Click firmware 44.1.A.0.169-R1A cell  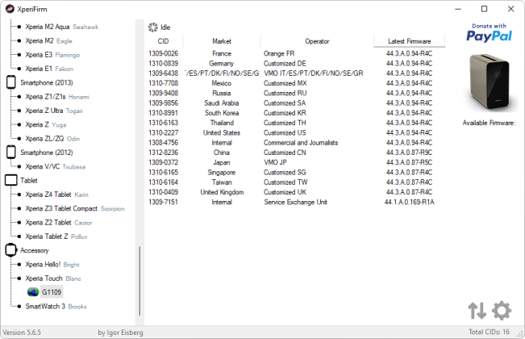click(x=409, y=202)
